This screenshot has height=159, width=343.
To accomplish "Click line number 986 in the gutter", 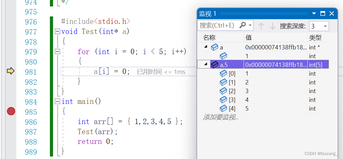I will pyautogui.click(x=31, y=122).
